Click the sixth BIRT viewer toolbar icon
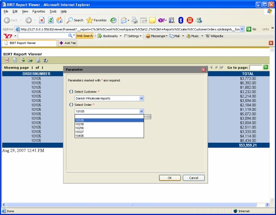The image size is (276, 215). point(45,60)
